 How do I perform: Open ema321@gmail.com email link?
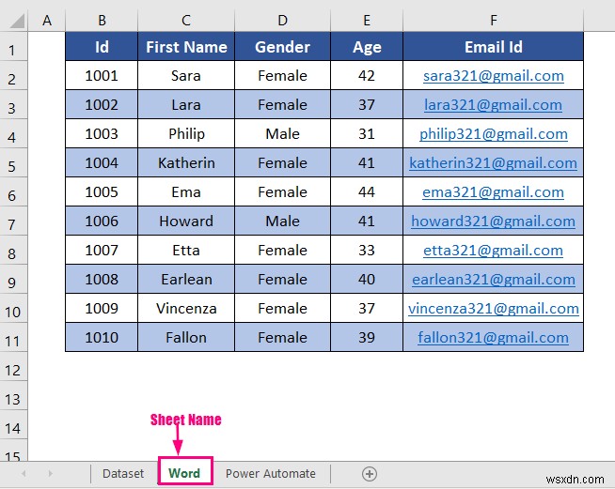click(x=493, y=191)
